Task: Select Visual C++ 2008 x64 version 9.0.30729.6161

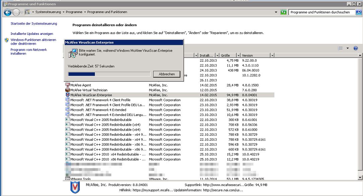Action: pos(170,139)
